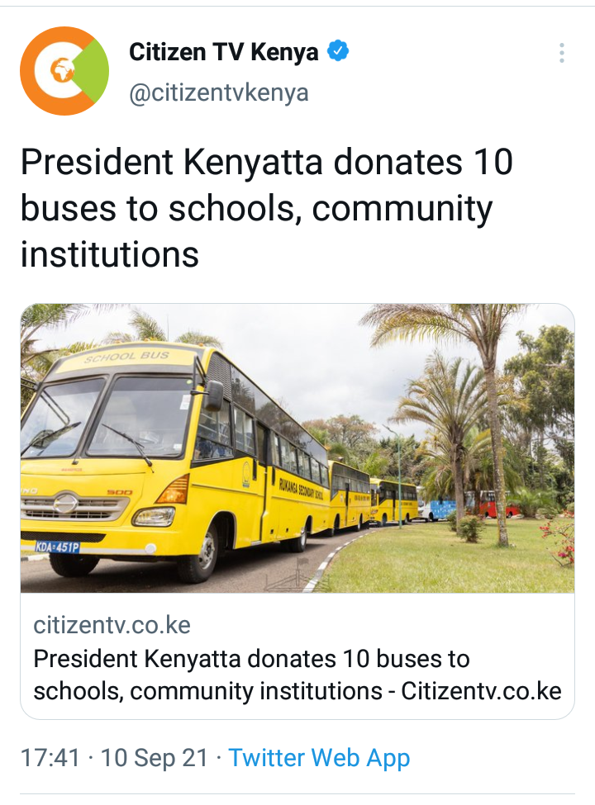
Task: Click the citizentv.co.ke domain label
Action: [112, 625]
